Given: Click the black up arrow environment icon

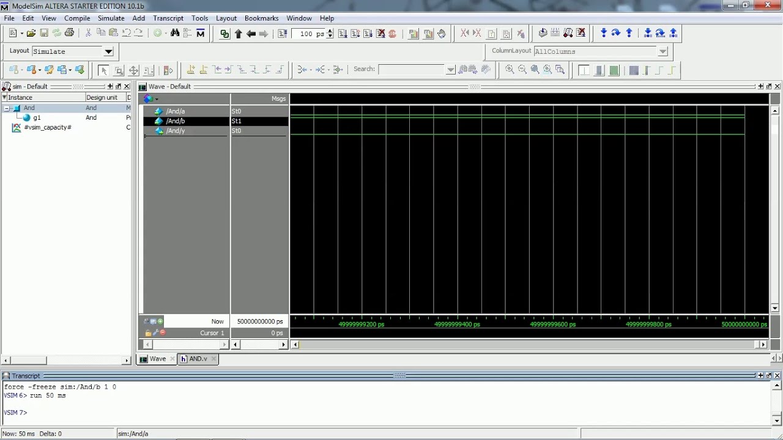Looking at the screenshot, I should coord(239,34).
